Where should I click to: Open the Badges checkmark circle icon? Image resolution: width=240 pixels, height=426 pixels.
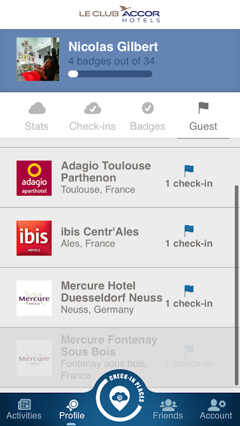(148, 108)
